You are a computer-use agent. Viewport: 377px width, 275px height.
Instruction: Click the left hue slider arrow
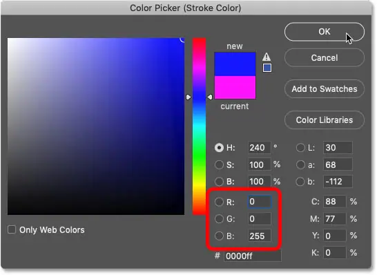[x=188, y=97]
